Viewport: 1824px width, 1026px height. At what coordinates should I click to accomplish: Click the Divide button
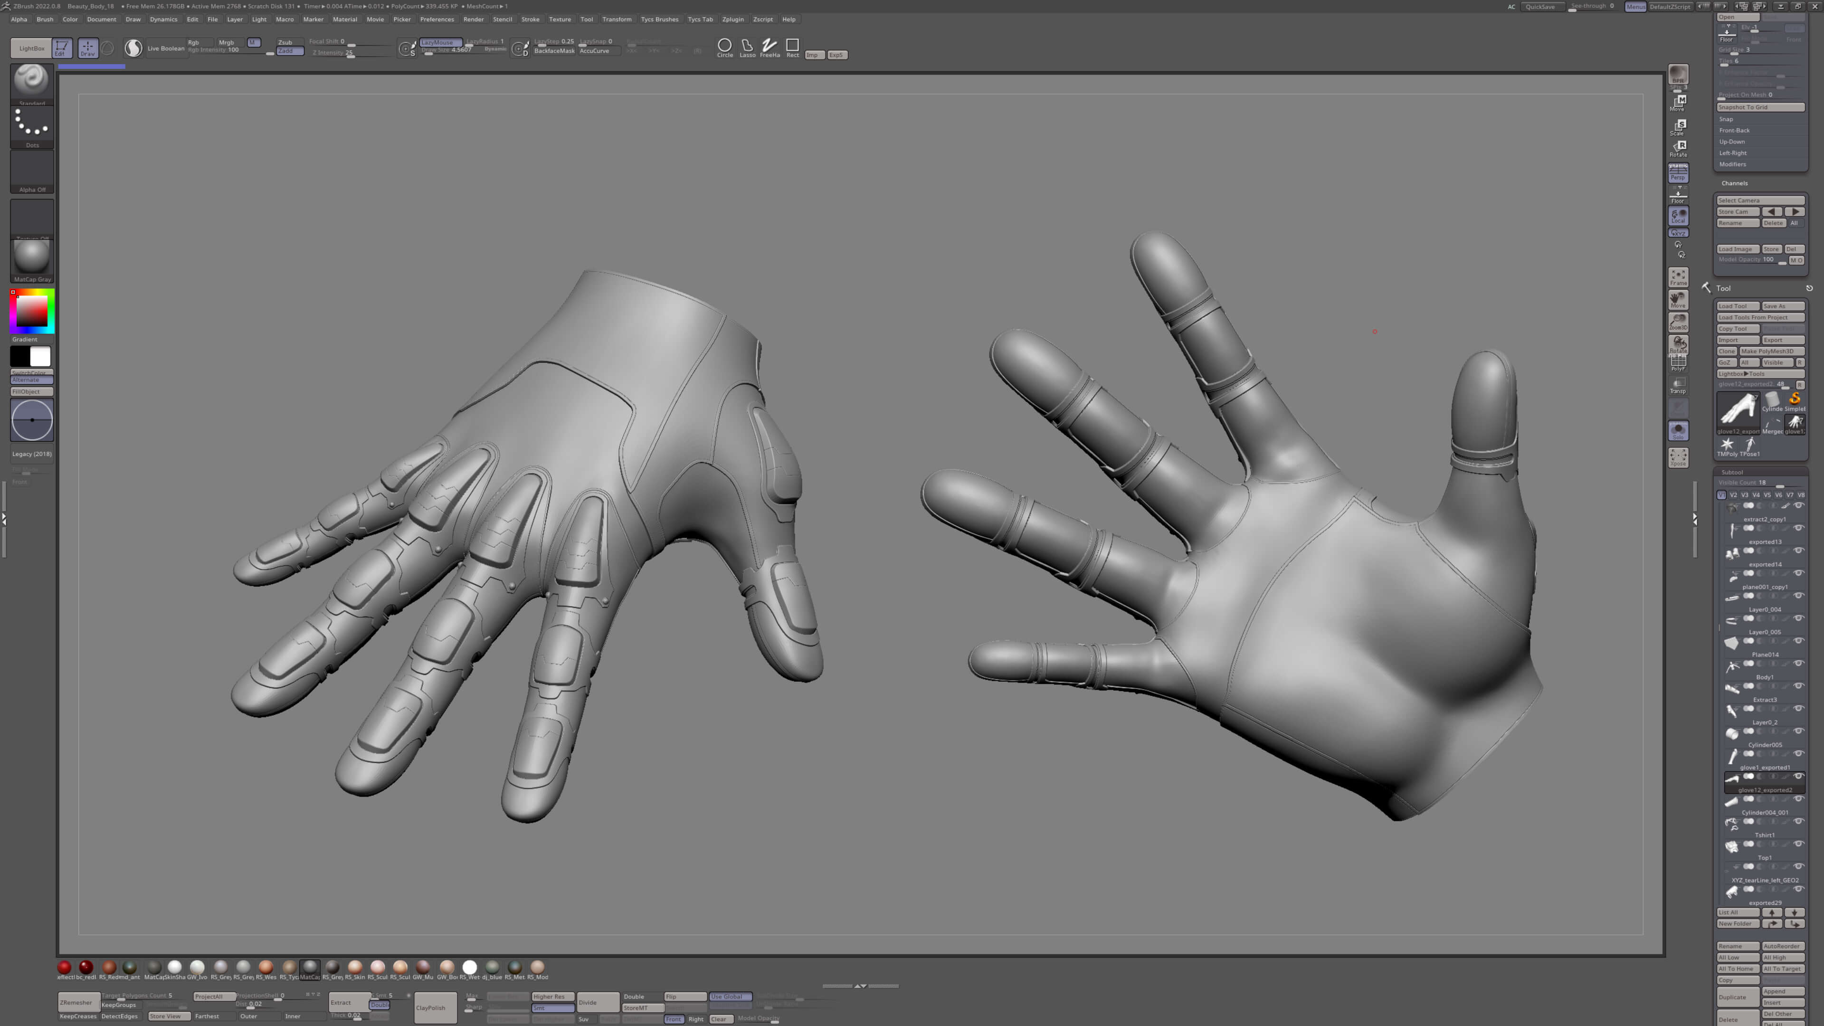tap(598, 1002)
